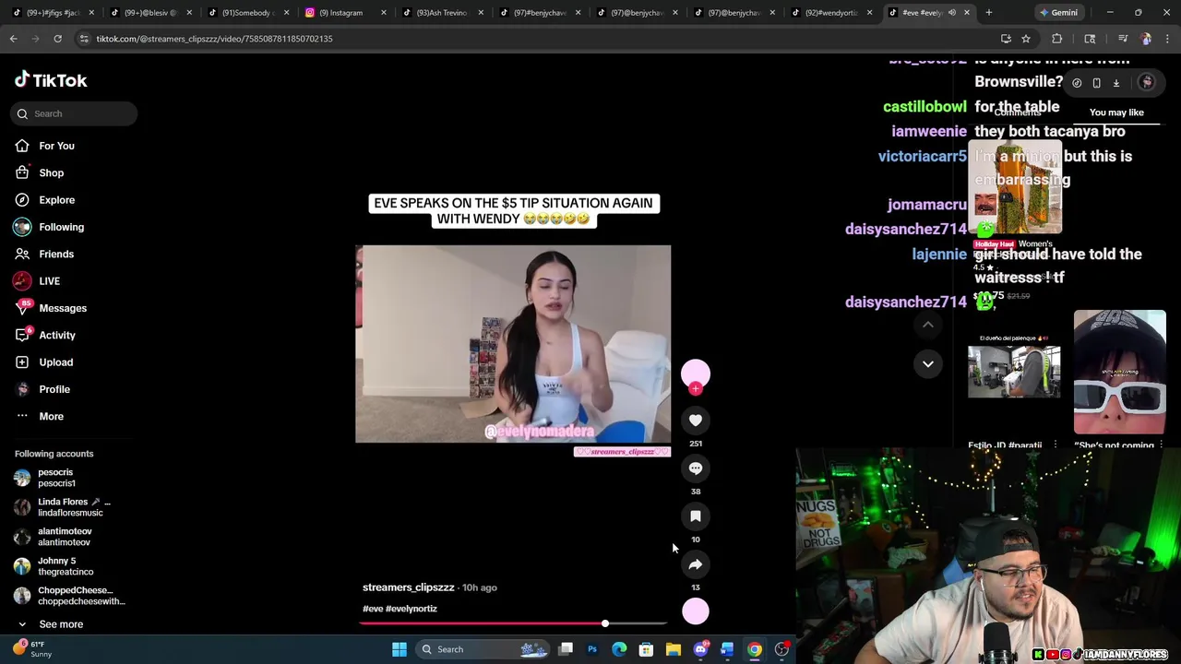Open comments via the speech bubble icon
The width and height of the screenshot is (1181, 664).
[696, 468]
